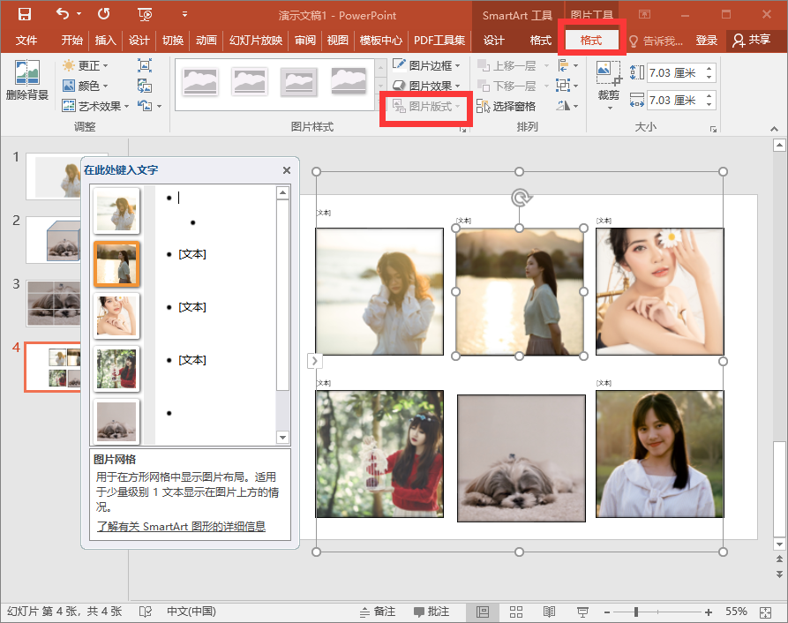Screen dimensions: 788x623
Task: Open SmartArt detailed information link
Action: pyautogui.click(x=181, y=527)
